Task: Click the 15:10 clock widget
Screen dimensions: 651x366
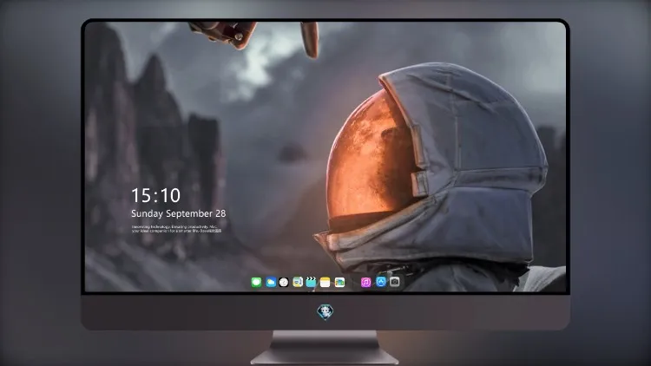Action: (155, 195)
